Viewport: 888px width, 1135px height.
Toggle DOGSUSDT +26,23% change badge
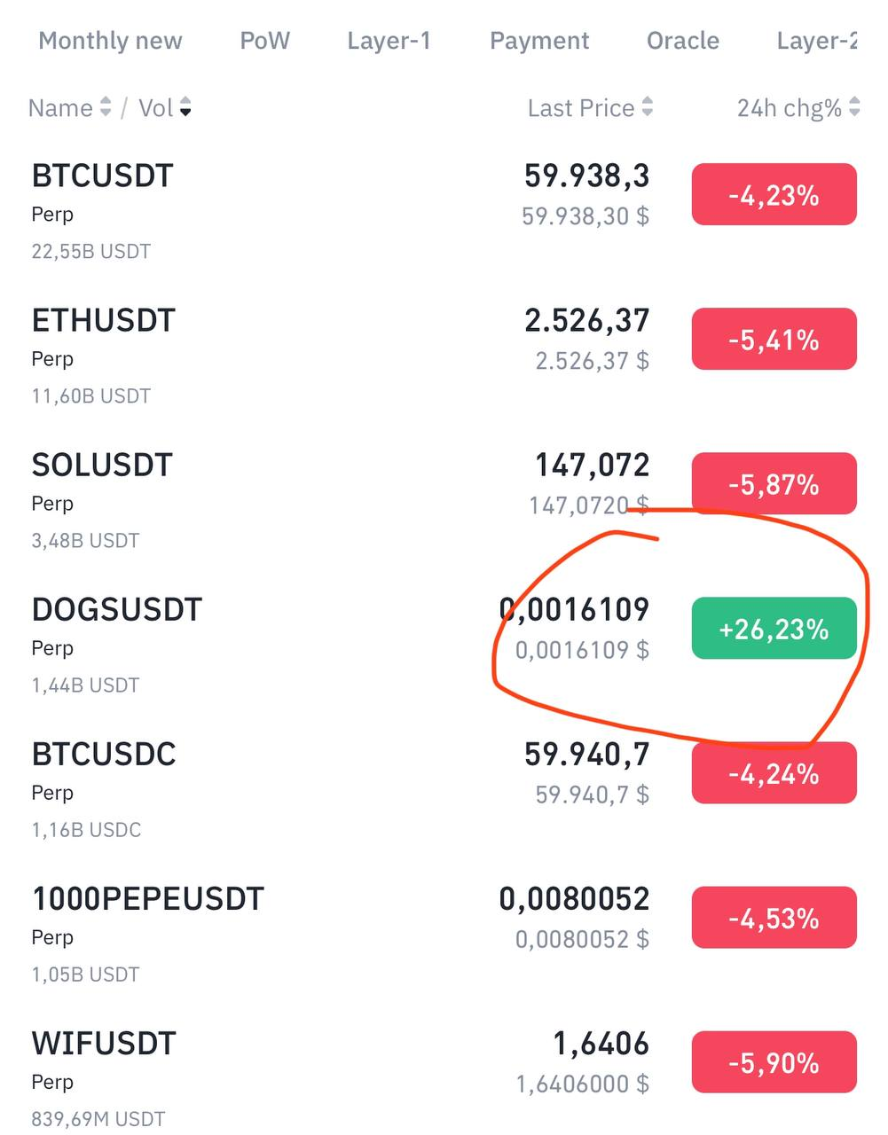(774, 629)
